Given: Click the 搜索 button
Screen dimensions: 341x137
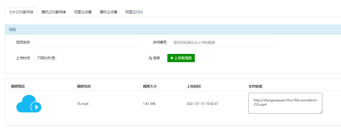Looking at the screenshot, I should 154,58.
